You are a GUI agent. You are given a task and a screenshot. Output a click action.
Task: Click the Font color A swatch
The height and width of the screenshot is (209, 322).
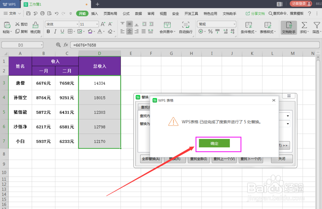coord(100,31)
